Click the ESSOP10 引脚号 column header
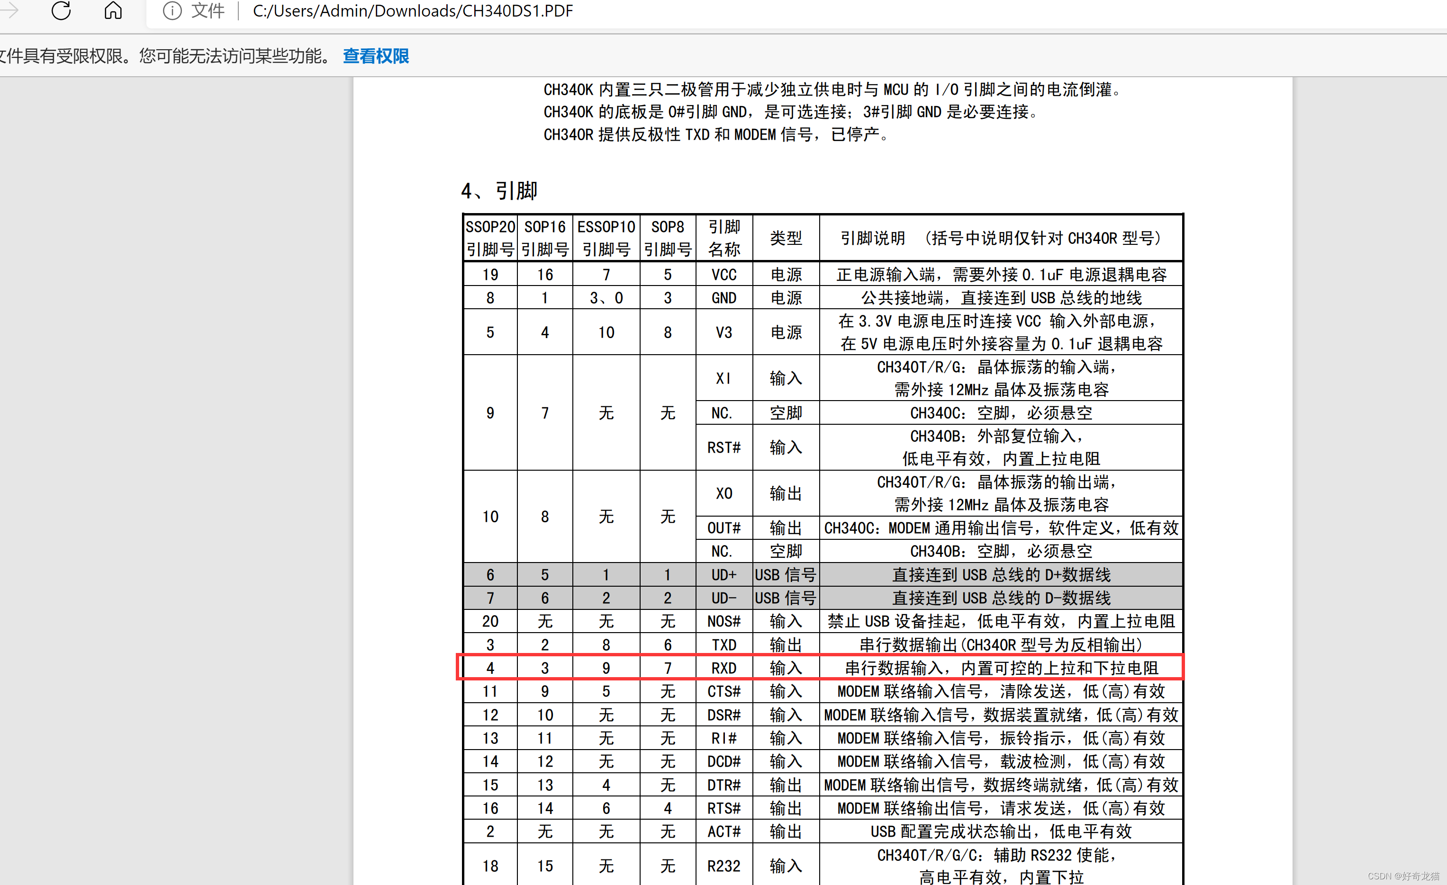Viewport: 1447px width, 885px height. [x=606, y=238]
